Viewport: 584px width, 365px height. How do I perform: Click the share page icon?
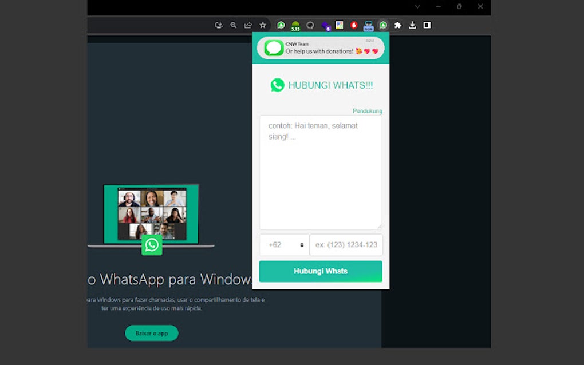[x=248, y=25]
